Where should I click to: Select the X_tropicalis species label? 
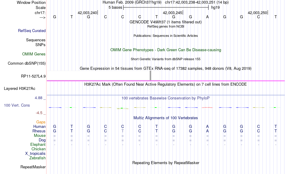point(35,154)
